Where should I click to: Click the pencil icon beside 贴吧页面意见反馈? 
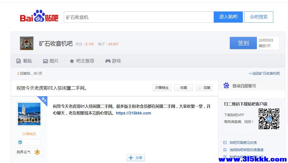coord(225,142)
